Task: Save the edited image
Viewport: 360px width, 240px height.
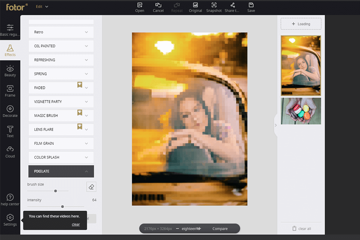Action: tap(251, 7)
